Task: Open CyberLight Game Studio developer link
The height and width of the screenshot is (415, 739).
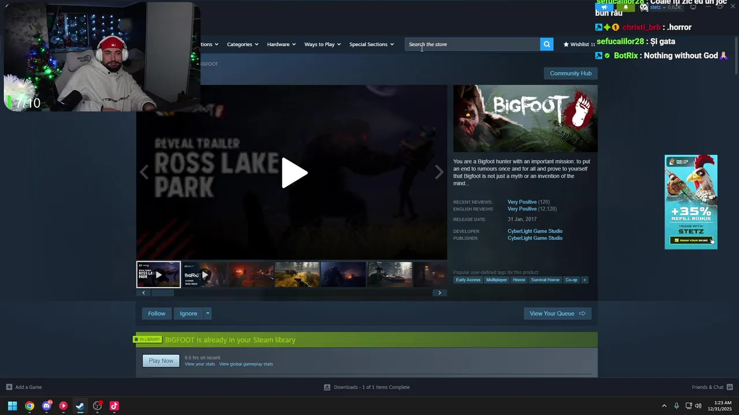Action: pos(535,231)
